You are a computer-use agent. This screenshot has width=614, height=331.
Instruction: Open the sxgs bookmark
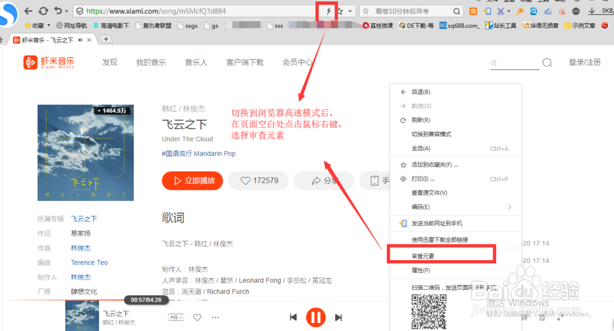(x=187, y=25)
